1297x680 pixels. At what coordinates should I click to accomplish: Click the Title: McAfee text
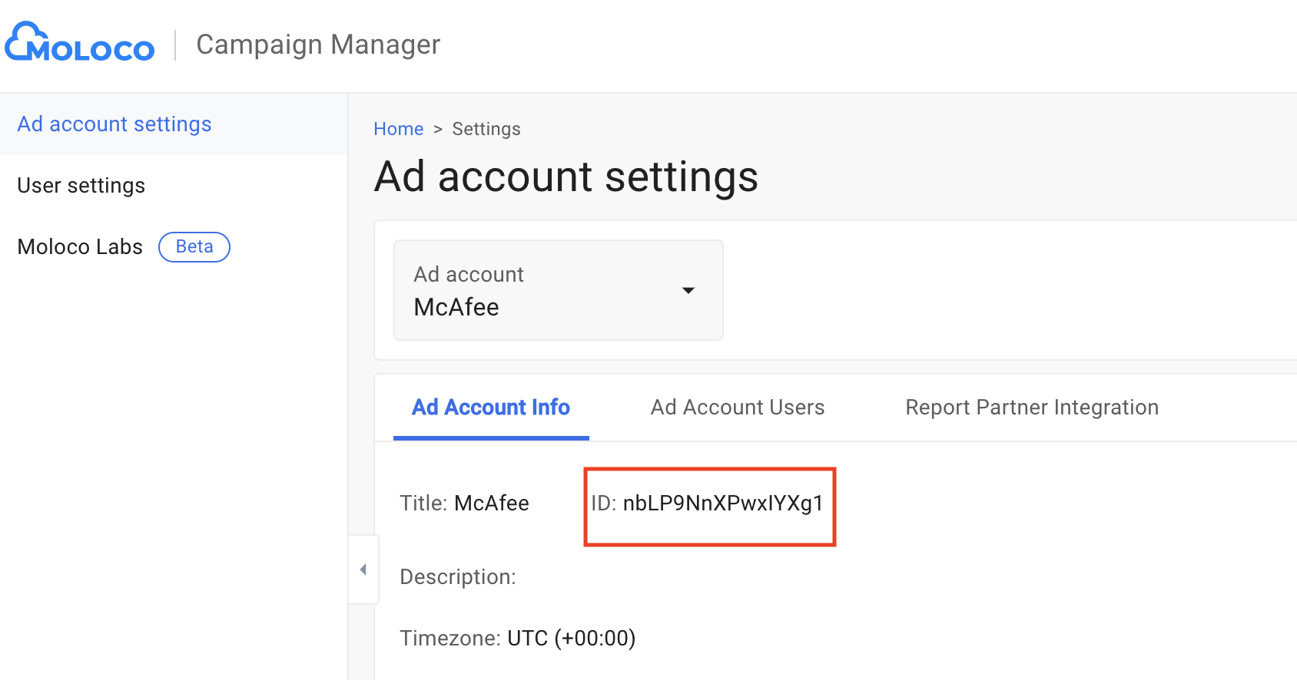coord(464,503)
